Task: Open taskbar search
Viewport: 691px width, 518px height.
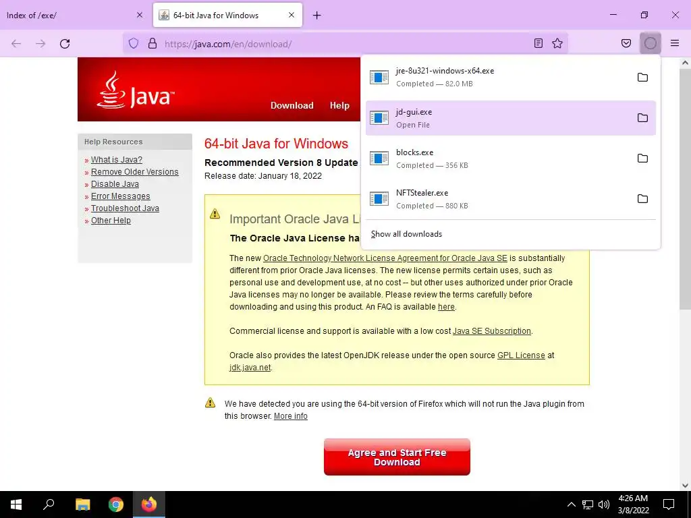Action: point(49,505)
